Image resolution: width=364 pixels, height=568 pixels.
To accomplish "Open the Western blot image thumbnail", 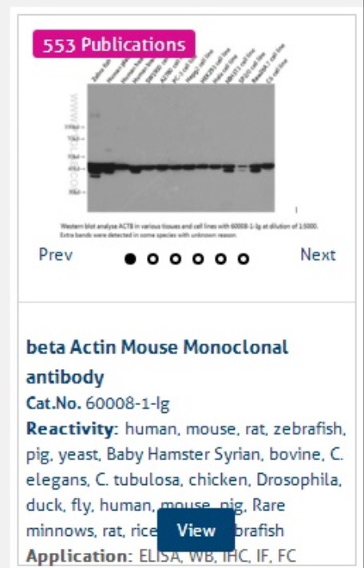I will click(181, 148).
